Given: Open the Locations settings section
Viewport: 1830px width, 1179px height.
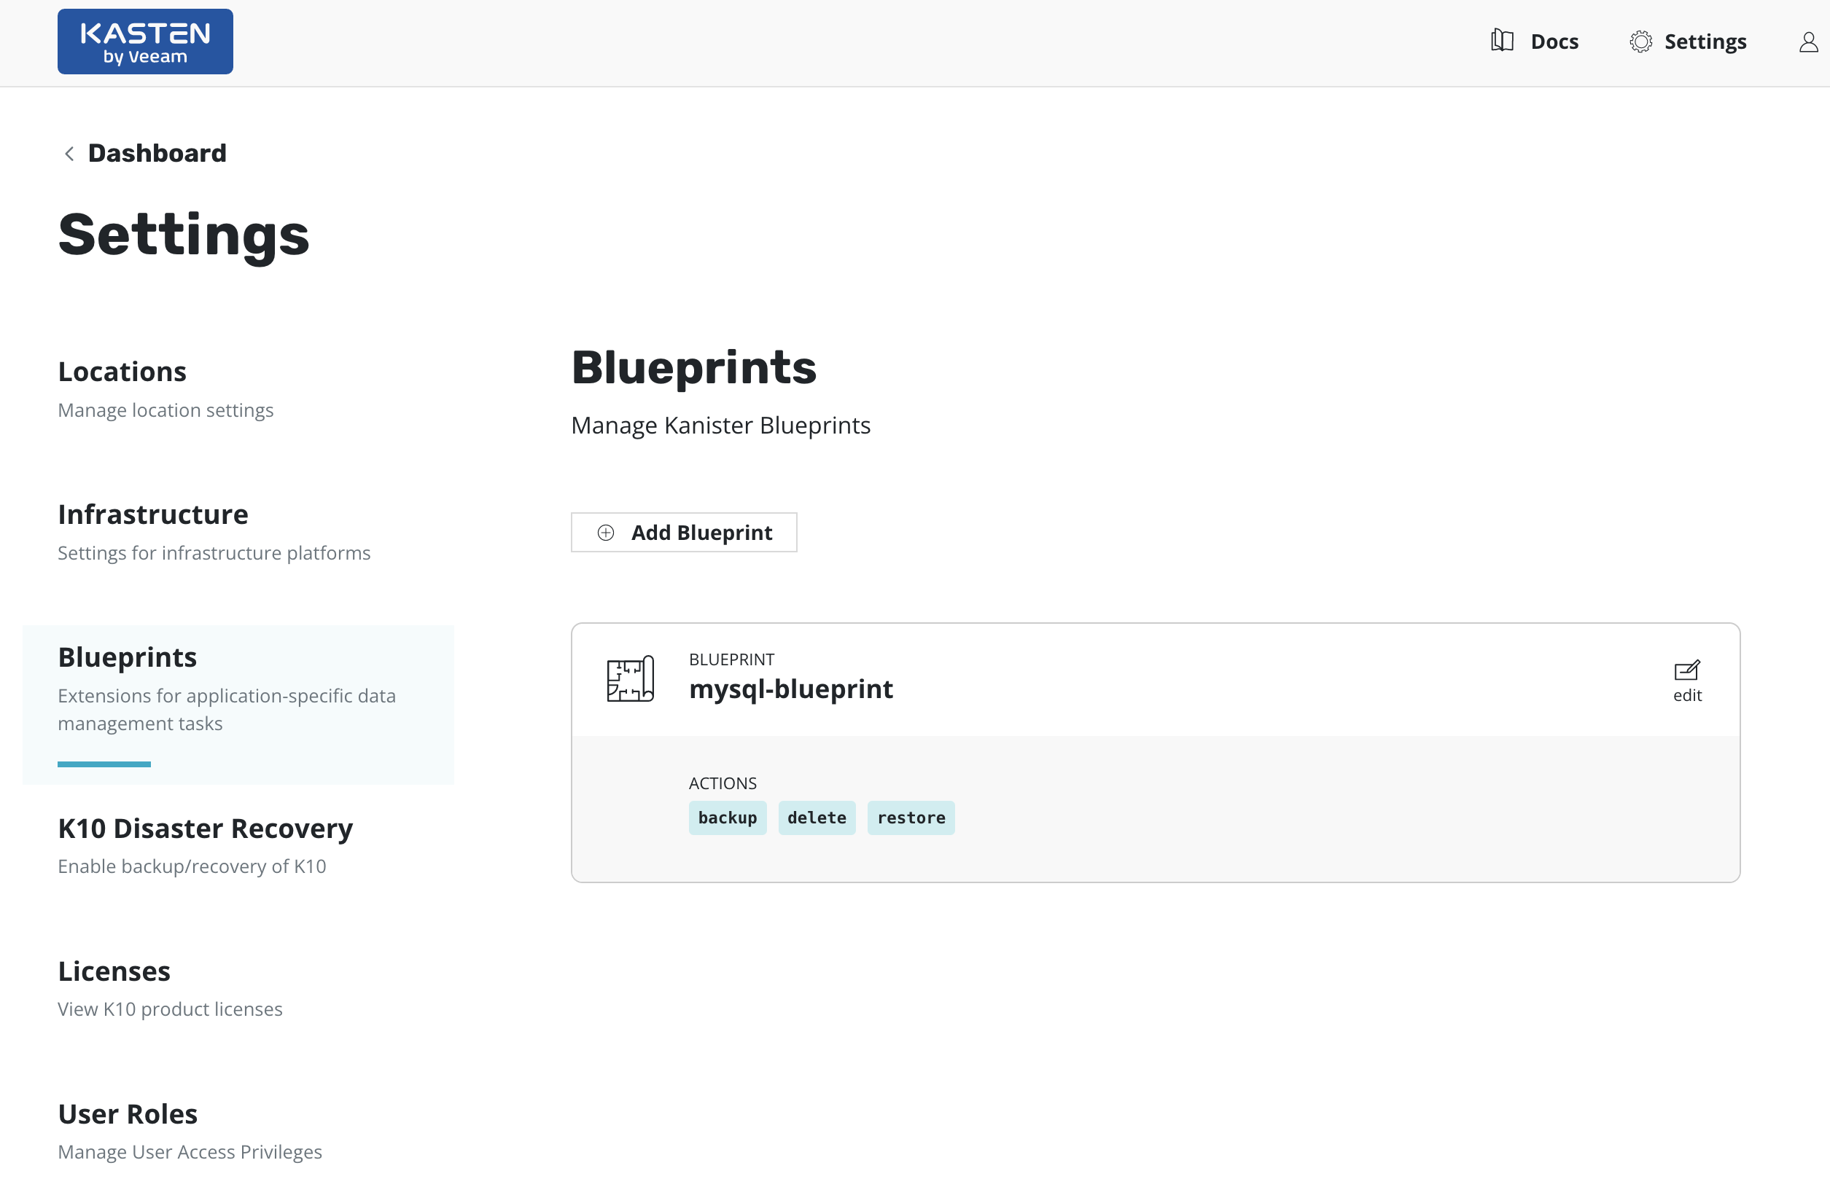Looking at the screenshot, I should 122,372.
